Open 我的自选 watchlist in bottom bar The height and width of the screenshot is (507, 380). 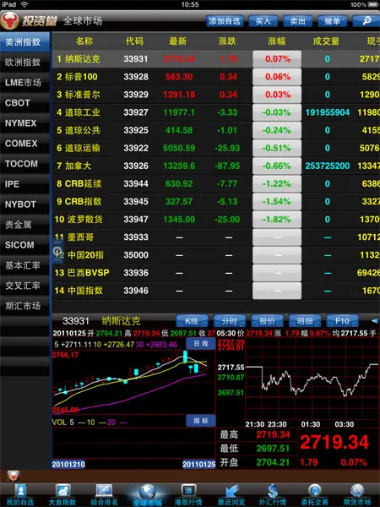(x=20, y=495)
